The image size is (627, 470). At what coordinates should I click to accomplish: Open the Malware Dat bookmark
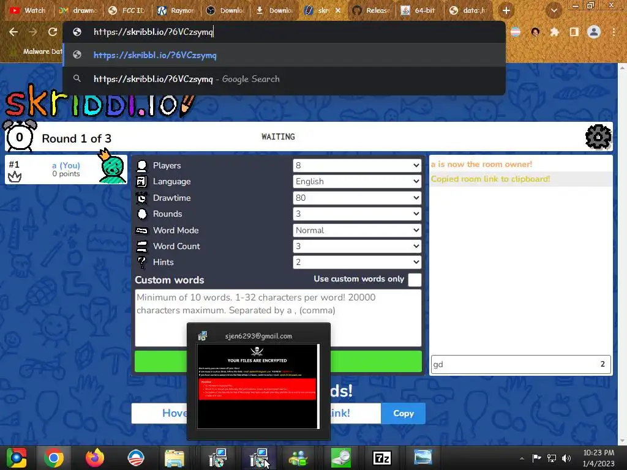click(x=36, y=51)
